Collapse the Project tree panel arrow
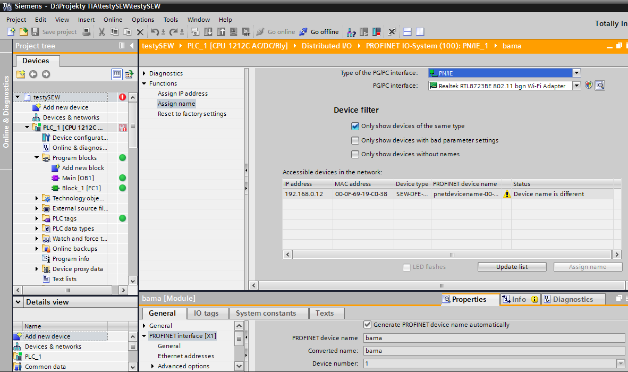Viewport: 628px width, 372px height. [132, 46]
